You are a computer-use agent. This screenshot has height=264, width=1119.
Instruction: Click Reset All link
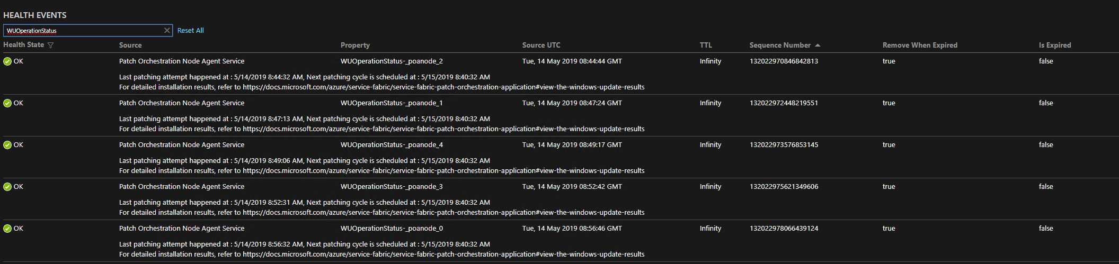(x=190, y=31)
